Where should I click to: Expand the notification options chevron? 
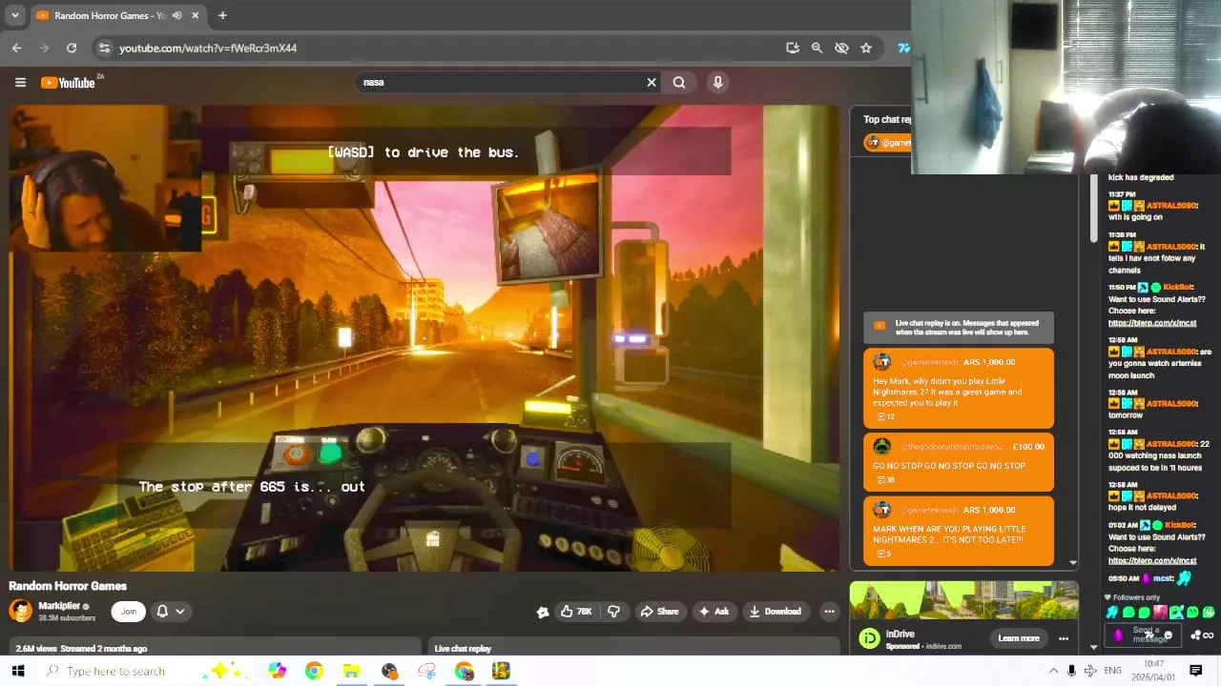coord(179,612)
